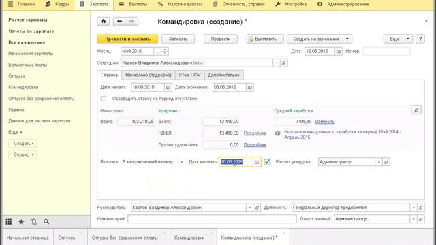Click the Провести button
Screen dimensions: 436x245
221,39
